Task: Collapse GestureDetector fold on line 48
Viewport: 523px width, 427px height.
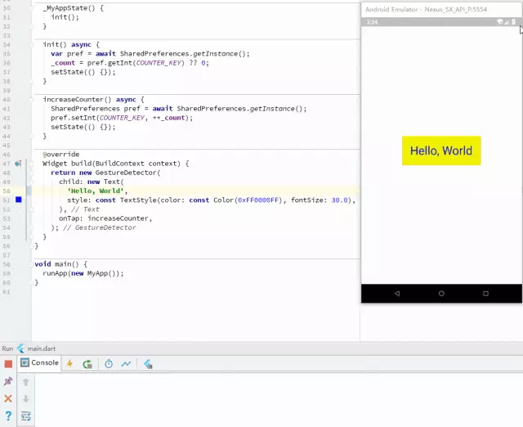Action: (31, 173)
